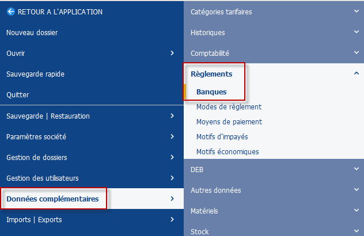
Task: Expand the Ouvrir submenu arrow
Action: pyautogui.click(x=172, y=53)
